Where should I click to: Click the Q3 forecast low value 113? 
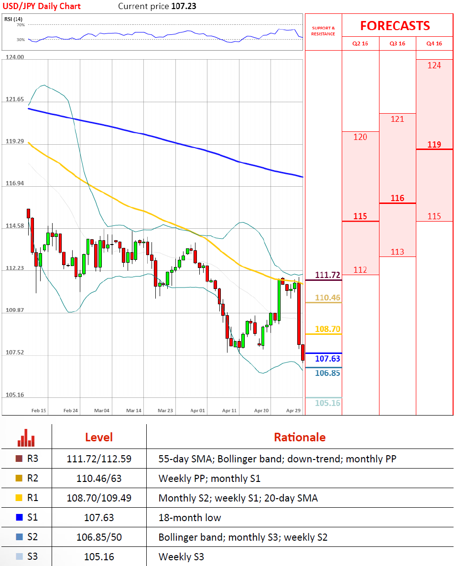pos(397,252)
